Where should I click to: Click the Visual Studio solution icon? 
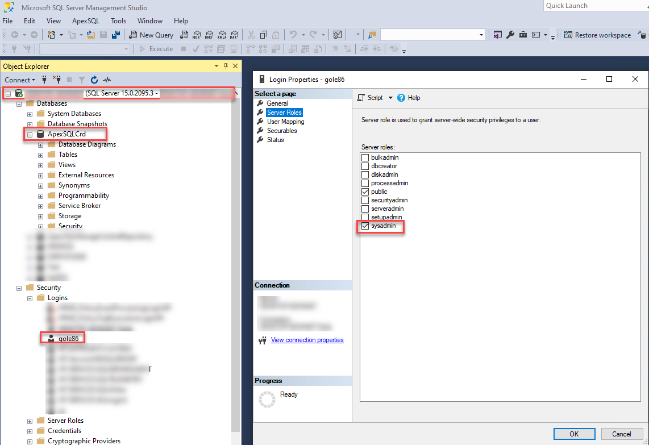point(497,35)
